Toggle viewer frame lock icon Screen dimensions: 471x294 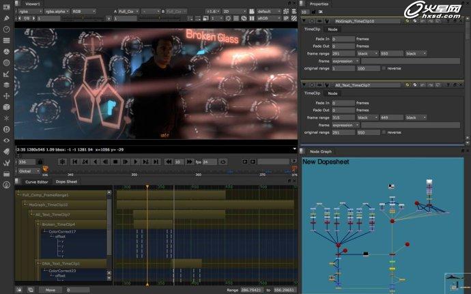(x=40, y=162)
